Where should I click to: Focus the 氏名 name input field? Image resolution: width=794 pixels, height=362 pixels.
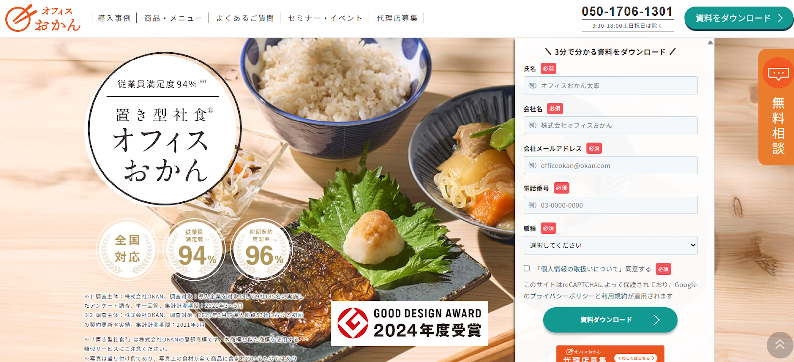click(x=610, y=85)
